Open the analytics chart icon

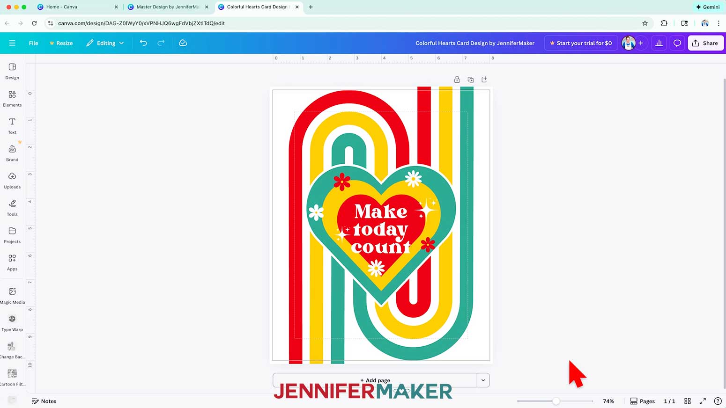coord(659,43)
